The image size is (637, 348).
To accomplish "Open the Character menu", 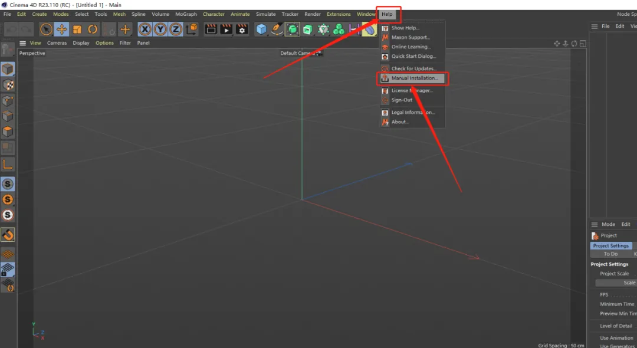I will 214,14.
